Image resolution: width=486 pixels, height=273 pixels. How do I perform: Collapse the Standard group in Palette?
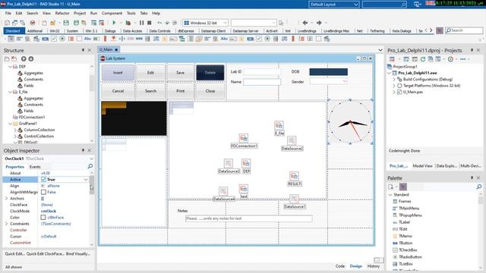(390, 195)
